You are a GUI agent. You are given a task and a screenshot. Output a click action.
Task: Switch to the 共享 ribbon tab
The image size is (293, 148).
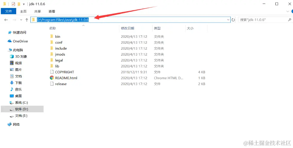pos(38,11)
